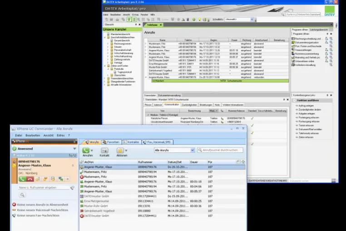This screenshot has width=346, height=231.
Task: Open the Ansicht menu in XPhone Commander
Action: click(48, 136)
